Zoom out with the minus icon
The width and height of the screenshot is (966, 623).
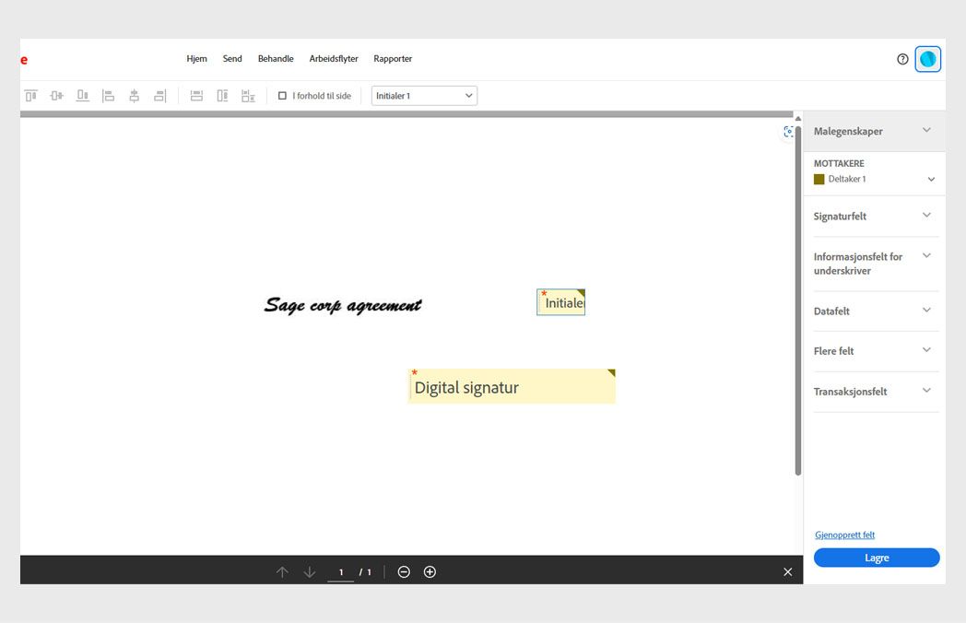coord(404,572)
